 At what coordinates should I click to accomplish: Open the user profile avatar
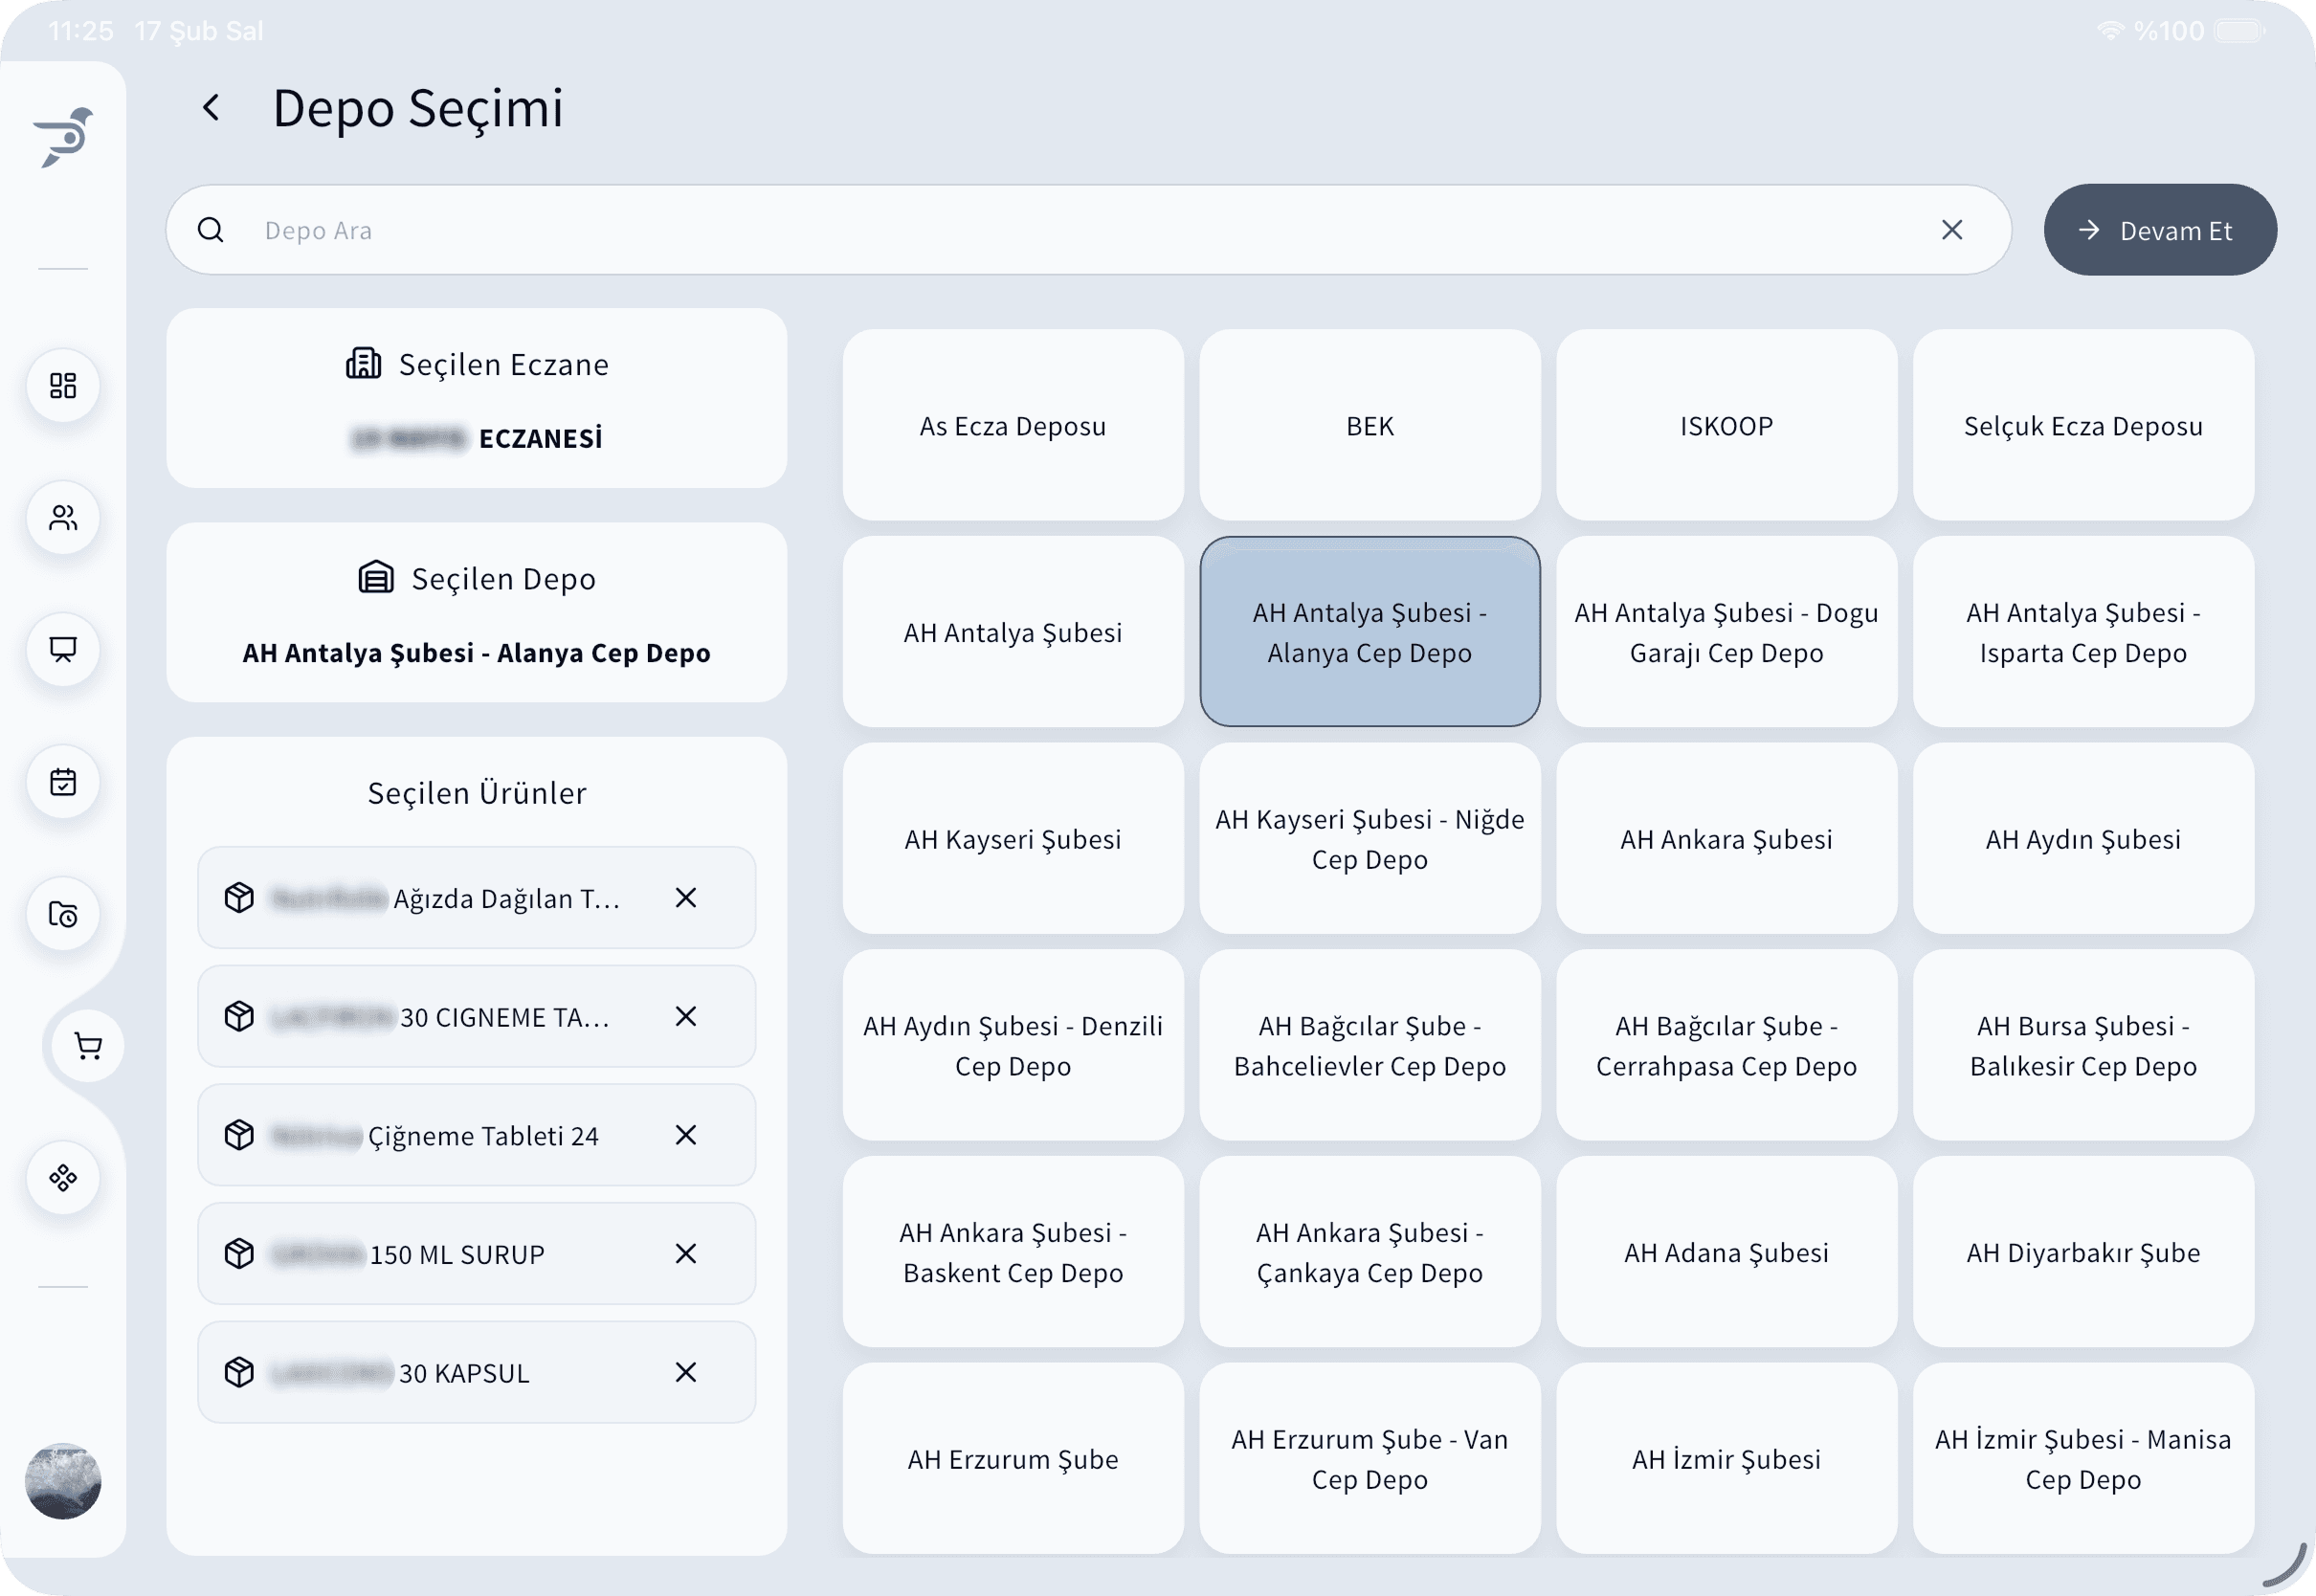click(63, 1481)
